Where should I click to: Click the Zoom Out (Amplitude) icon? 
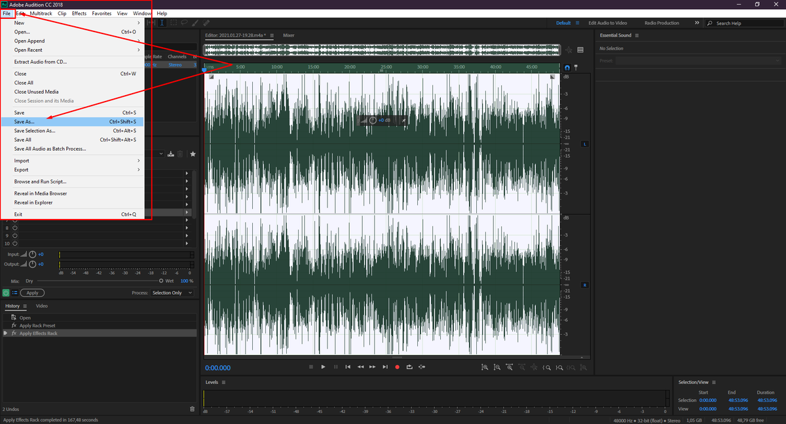497,367
